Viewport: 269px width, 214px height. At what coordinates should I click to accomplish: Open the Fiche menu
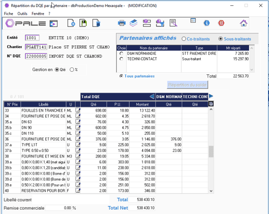tap(9, 13)
